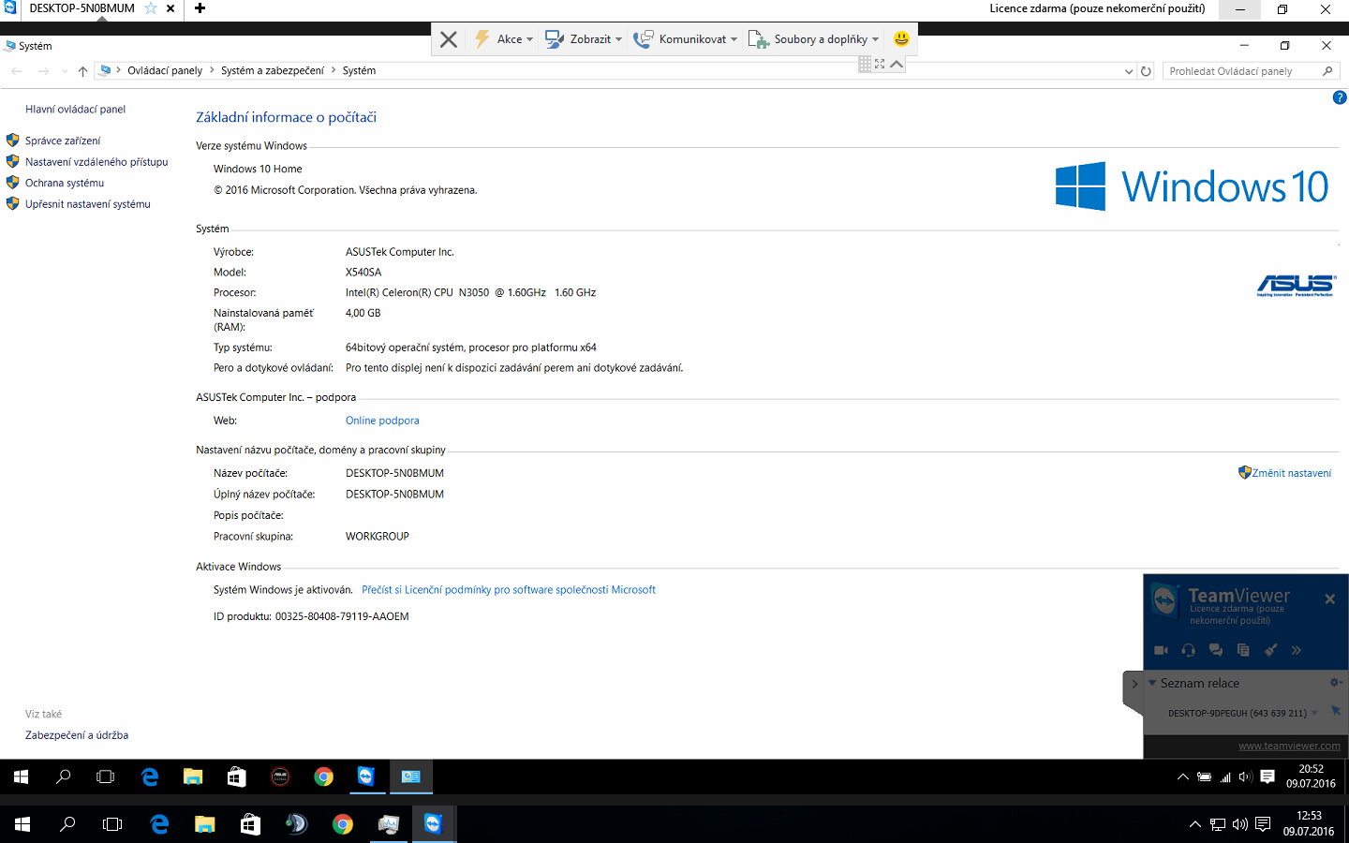Click Systém a zabezpečení breadcrumb
Viewport: 1349px width, 843px height.
pyautogui.click(x=273, y=71)
